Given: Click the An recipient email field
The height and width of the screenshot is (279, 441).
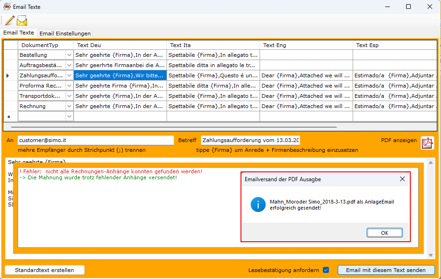Looking at the screenshot, I should pos(95,140).
